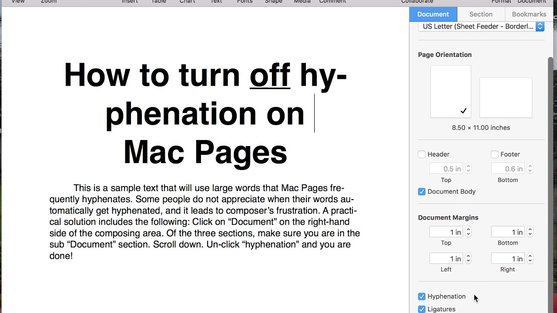Select the landscape page orientation thumbnail
557x313 pixels.
click(506, 98)
